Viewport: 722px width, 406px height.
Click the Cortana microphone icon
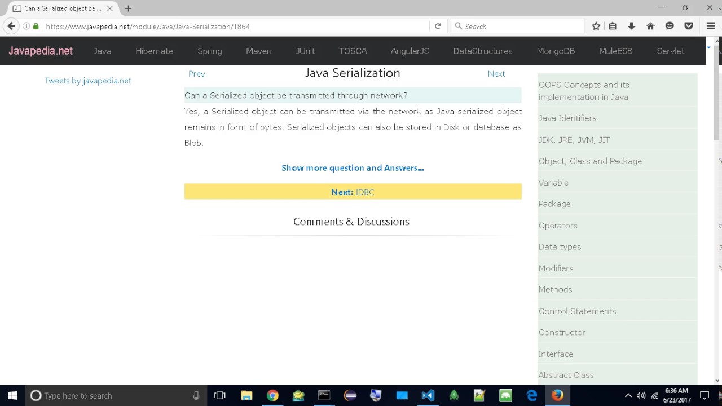click(196, 395)
